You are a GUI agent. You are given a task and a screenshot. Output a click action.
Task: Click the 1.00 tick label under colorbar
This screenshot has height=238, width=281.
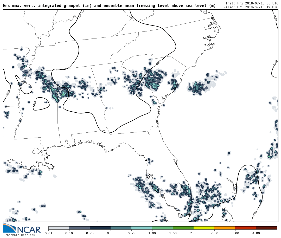tap(152, 233)
